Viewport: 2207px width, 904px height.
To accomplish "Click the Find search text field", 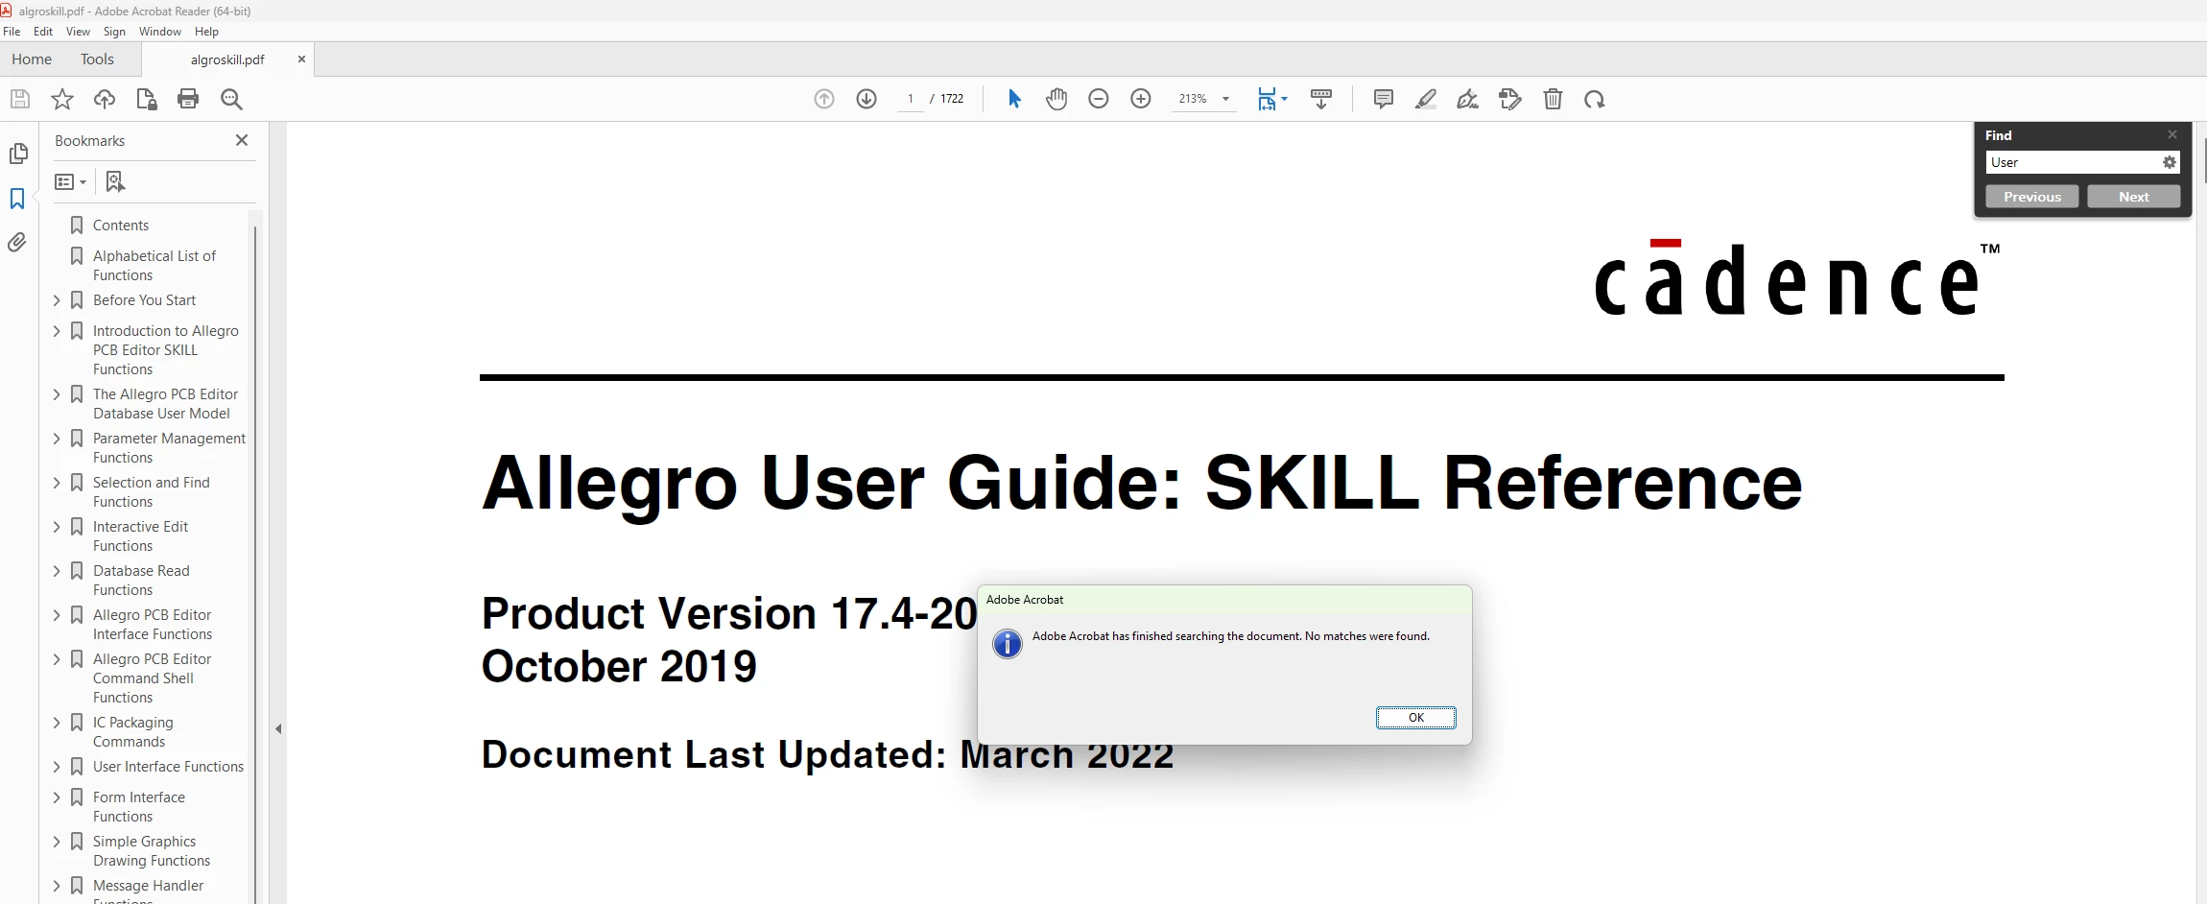I will pyautogui.click(x=2073, y=162).
